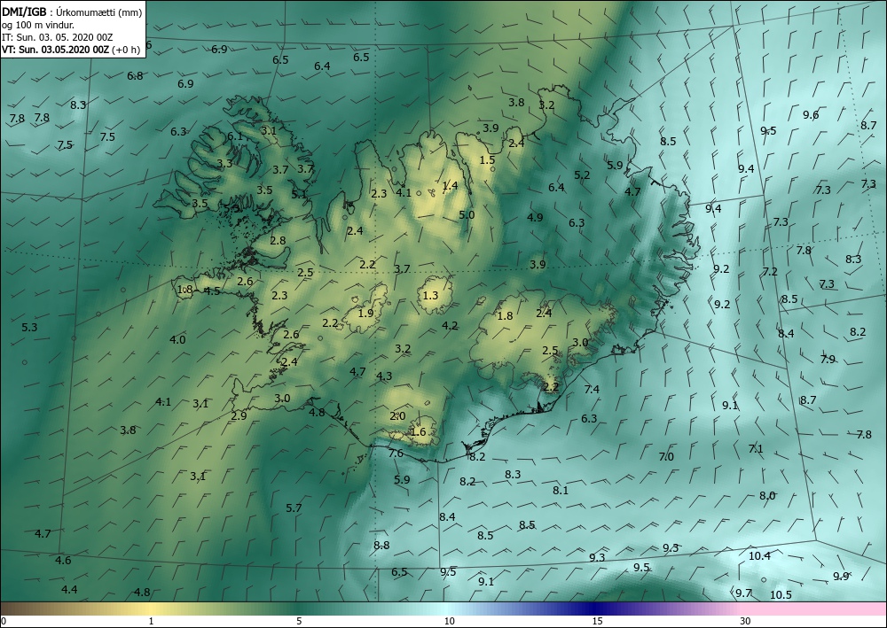Click the 4.4 value on the map
This screenshot has width=887, height=628.
coord(69,590)
